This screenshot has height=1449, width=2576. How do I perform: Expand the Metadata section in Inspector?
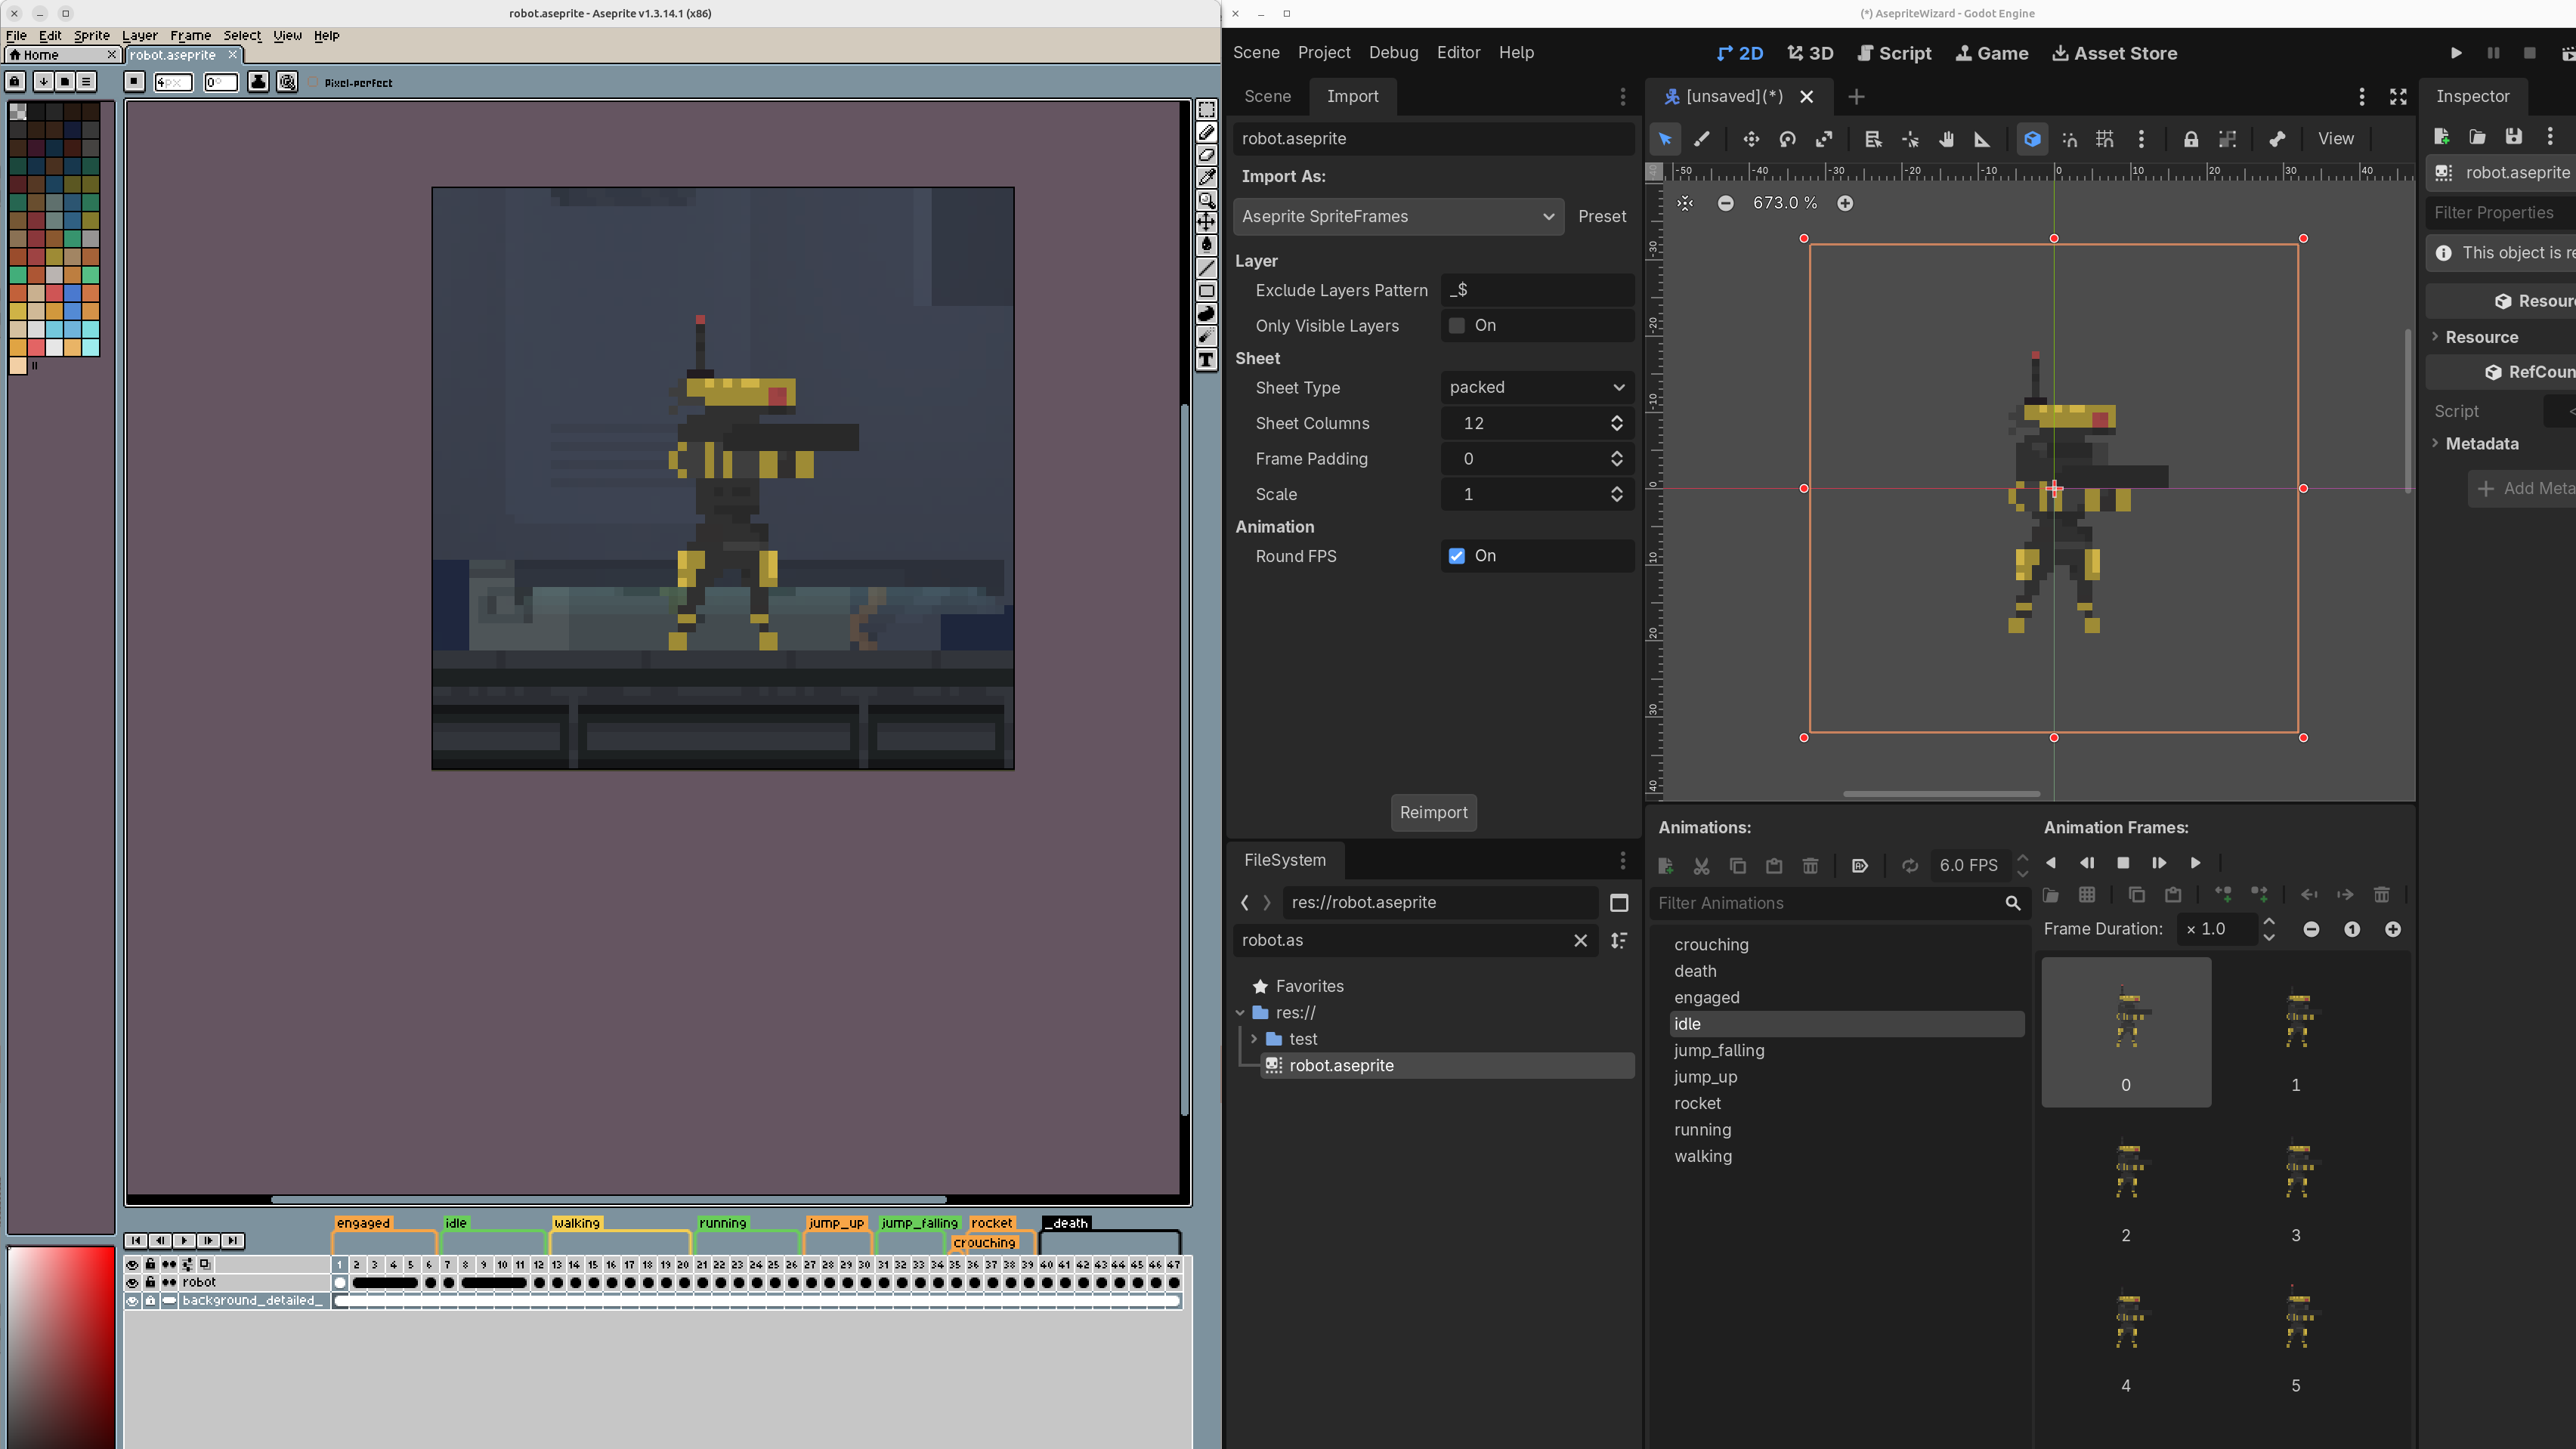tap(2436, 444)
